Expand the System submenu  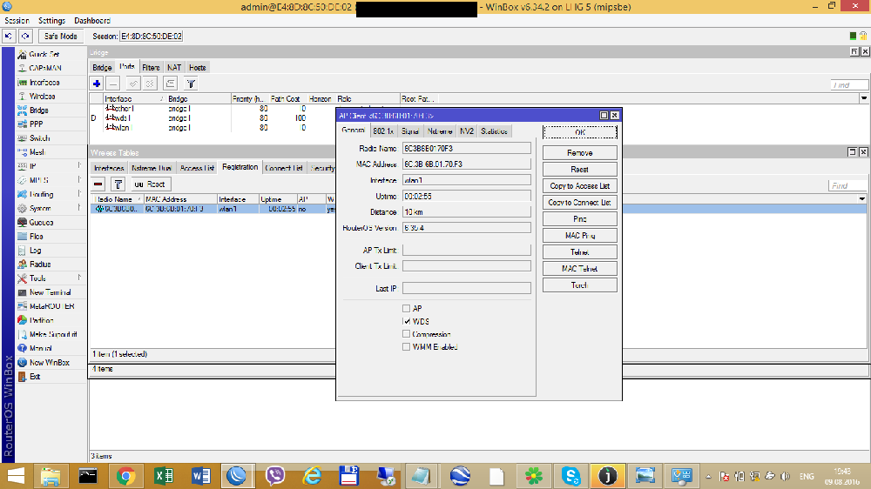point(79,208)
